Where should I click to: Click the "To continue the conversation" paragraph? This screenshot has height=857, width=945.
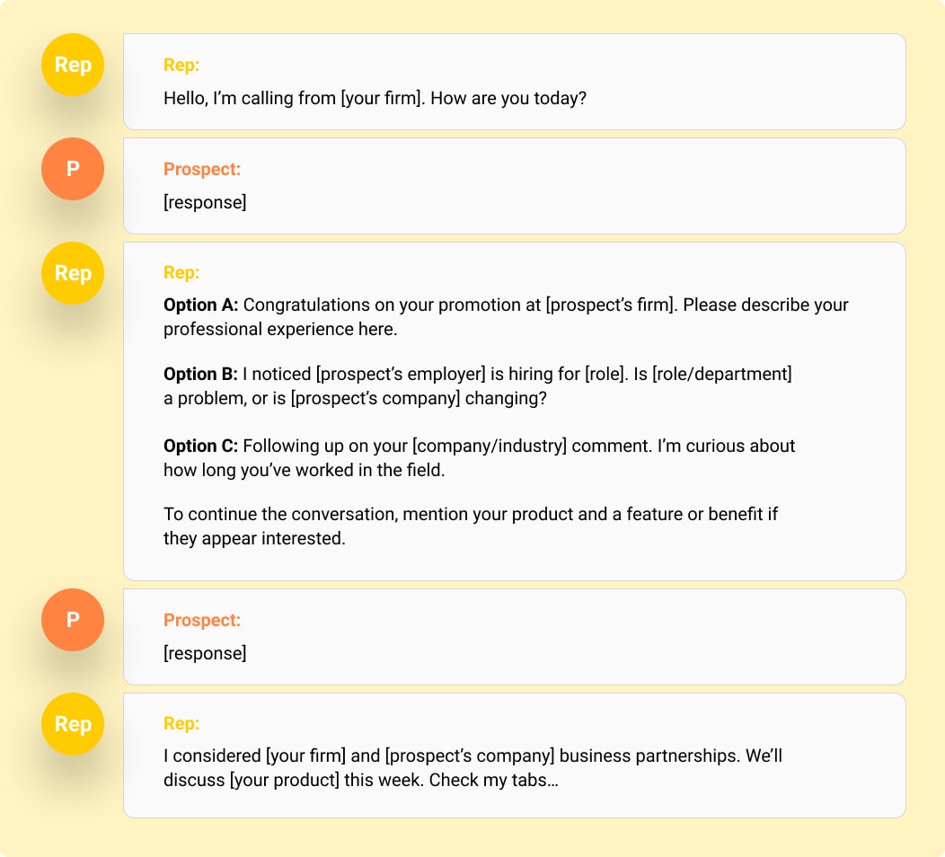[x=470, y=515]
